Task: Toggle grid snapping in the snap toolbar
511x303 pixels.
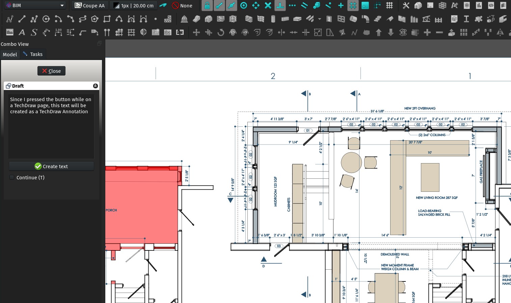Action: pyautogui.click(x=353, y=6)
